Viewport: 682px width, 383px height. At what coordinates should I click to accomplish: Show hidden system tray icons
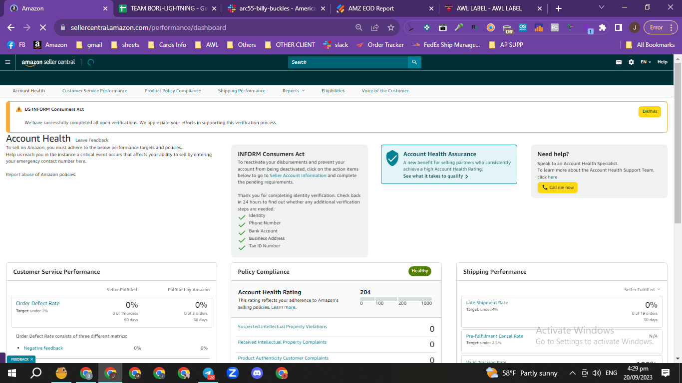pyautogui.click(x=572, y=373)
